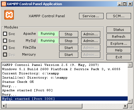134x110 pixels.
Task: Click the Refresh button
Action: pyautogui.click(x=119, y=37)
